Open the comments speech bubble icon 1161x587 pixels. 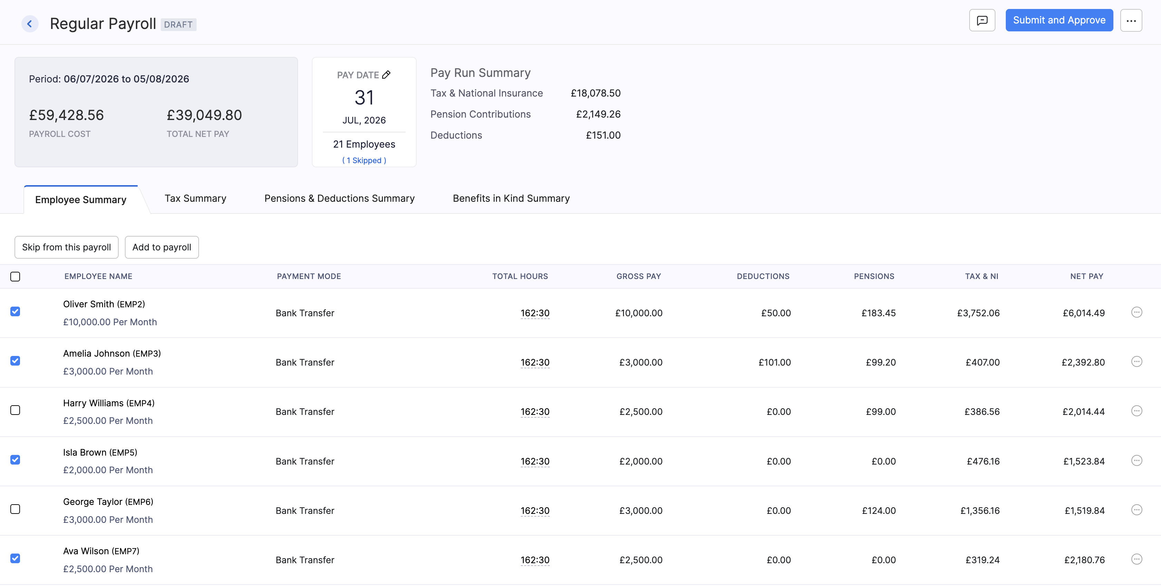pos(982,20)
